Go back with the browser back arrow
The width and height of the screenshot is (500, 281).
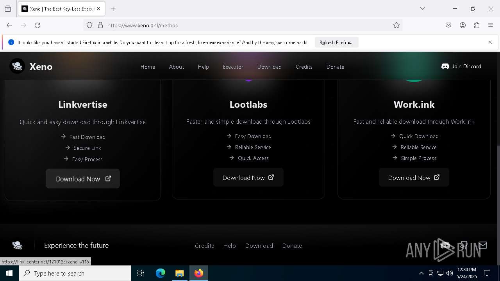9,25
